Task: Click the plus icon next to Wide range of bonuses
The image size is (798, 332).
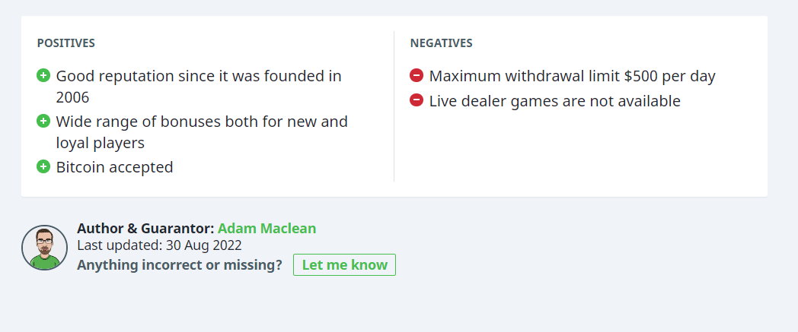Action: tap(43, 121)
